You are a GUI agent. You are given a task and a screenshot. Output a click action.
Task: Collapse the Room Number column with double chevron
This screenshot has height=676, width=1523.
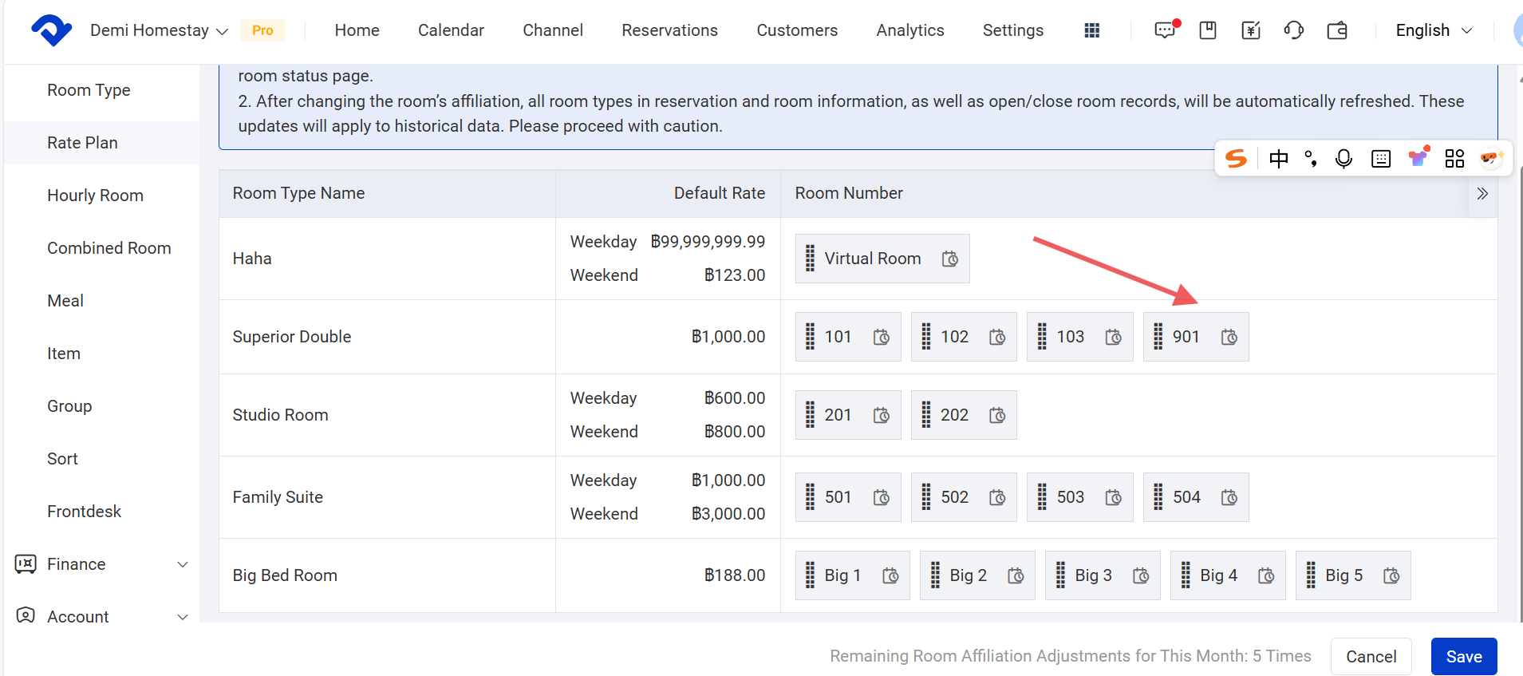[1482, 194]
